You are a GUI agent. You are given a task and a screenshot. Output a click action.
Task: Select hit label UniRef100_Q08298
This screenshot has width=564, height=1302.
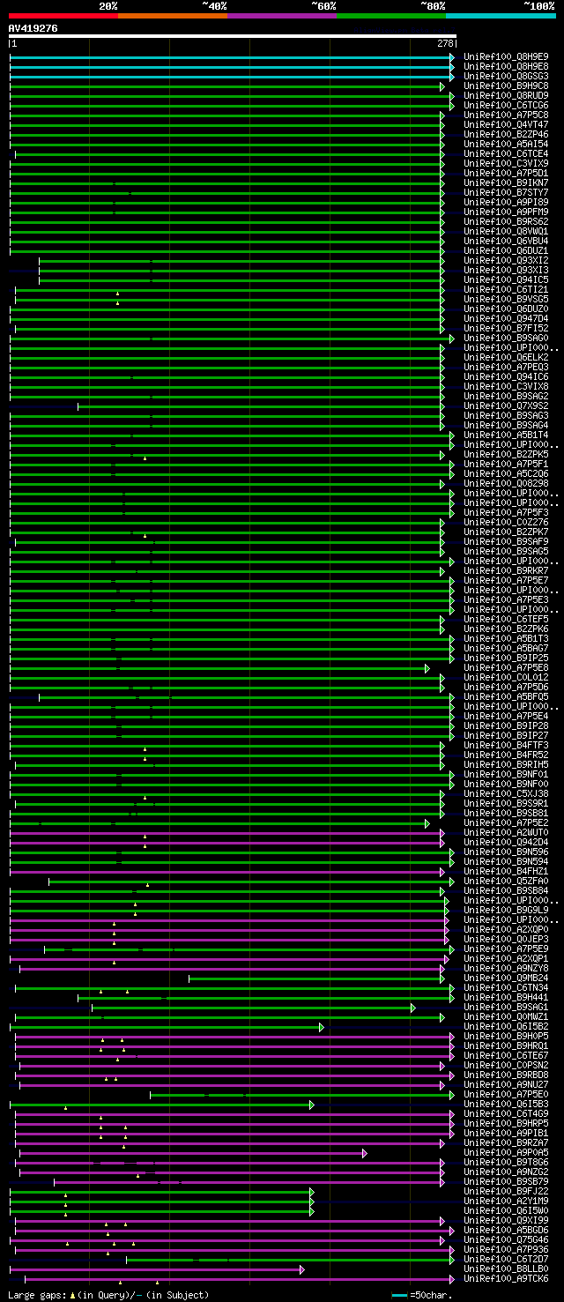(x=506, y=483)
